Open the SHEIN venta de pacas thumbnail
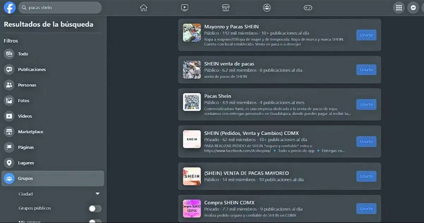This screenshot has height=223, width=424. tap(192, 70)
